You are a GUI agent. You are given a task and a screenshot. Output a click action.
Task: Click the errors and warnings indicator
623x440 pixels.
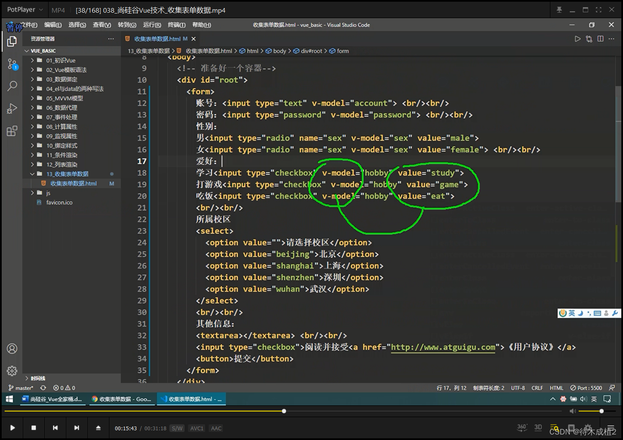[x=64, y=388]
